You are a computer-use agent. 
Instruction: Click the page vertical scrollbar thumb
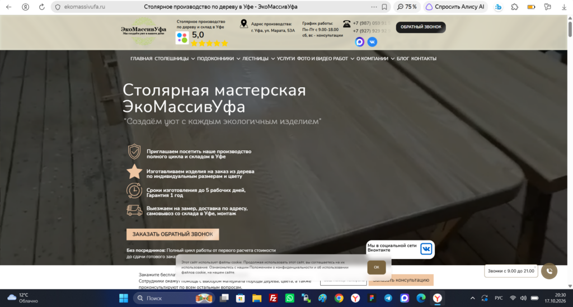point(570,29)
